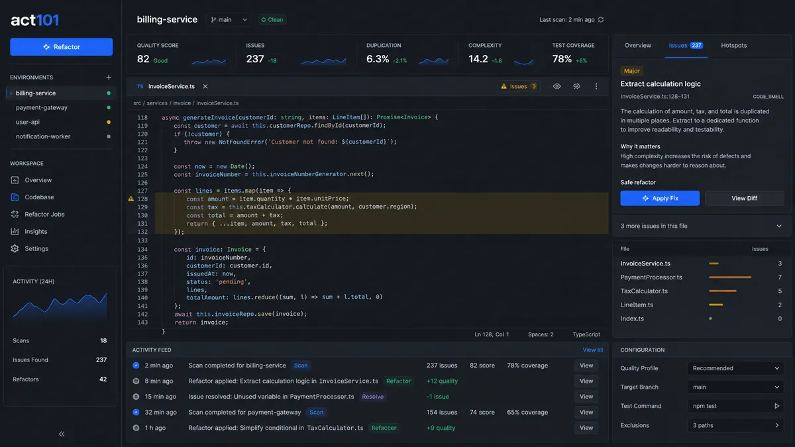Screen dimensions: 795x447
Task: Open the editor more options menu
Action: click(596, 86)
